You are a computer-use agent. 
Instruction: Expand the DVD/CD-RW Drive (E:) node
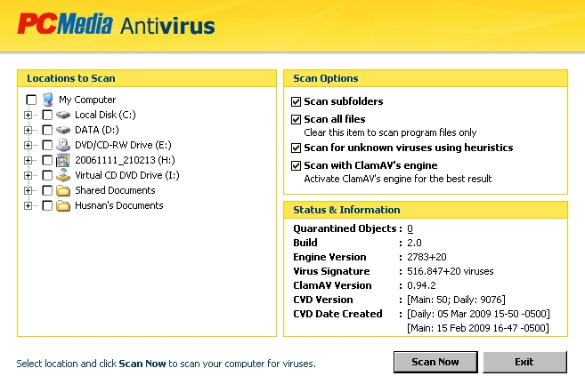(28, 145)
